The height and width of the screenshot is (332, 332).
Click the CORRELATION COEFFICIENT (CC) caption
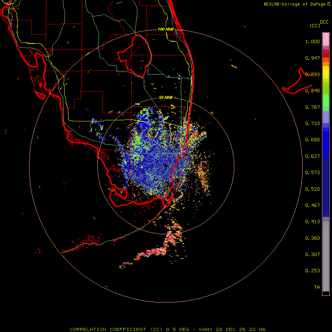(116, 329)
